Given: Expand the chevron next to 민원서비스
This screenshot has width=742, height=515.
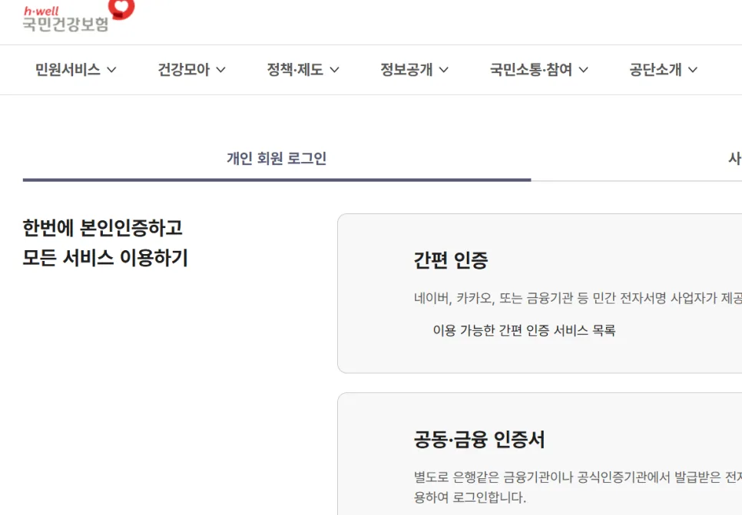Looking at the screenshot, I should 111,70.
